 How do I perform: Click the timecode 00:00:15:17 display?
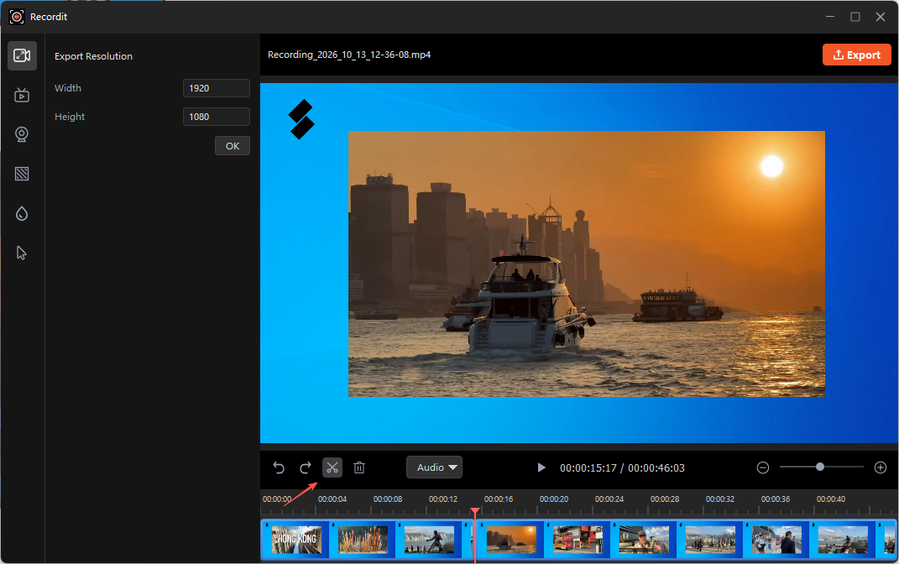pyautogui.click(x=588, y=467)
